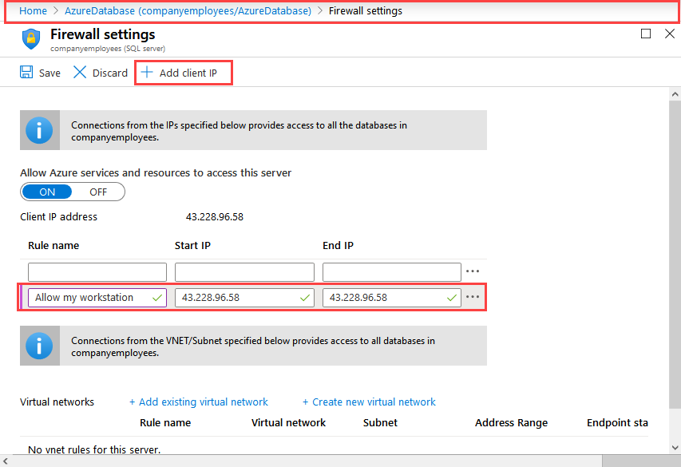Click Create new virtual network
This screenshot has height=467, width=681.
(369, 402)
